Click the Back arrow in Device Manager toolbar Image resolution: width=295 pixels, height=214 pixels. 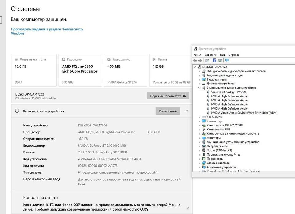click(x=195, y=61)
